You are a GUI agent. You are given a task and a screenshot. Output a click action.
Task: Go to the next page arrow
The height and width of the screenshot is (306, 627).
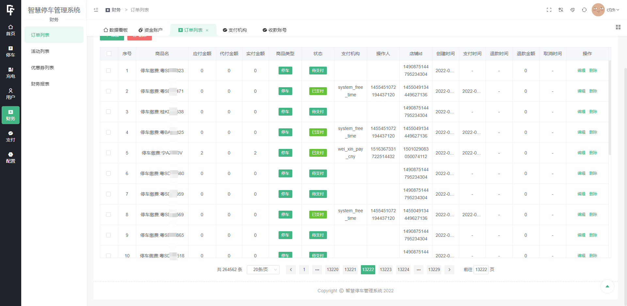449,269
